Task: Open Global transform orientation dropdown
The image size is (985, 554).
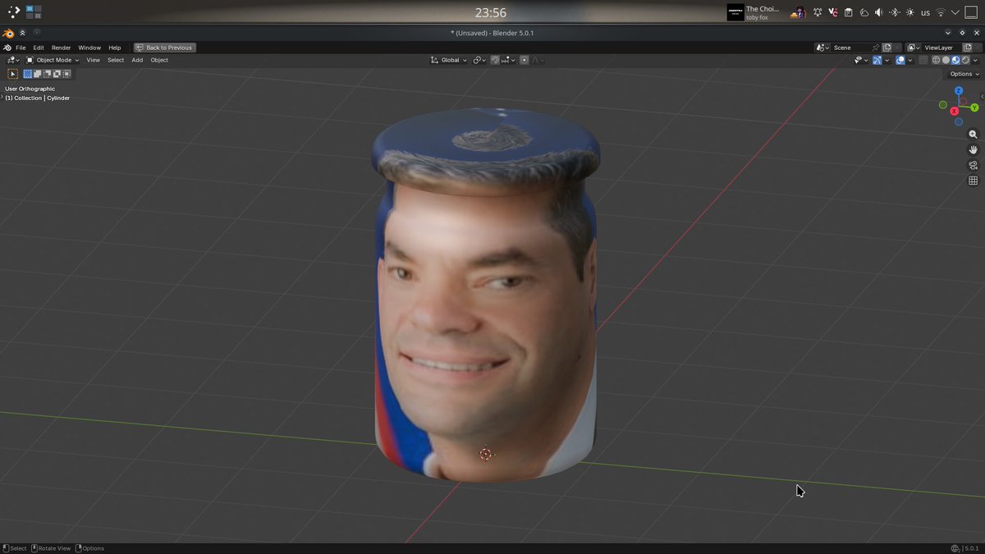Action: (448, 60)
